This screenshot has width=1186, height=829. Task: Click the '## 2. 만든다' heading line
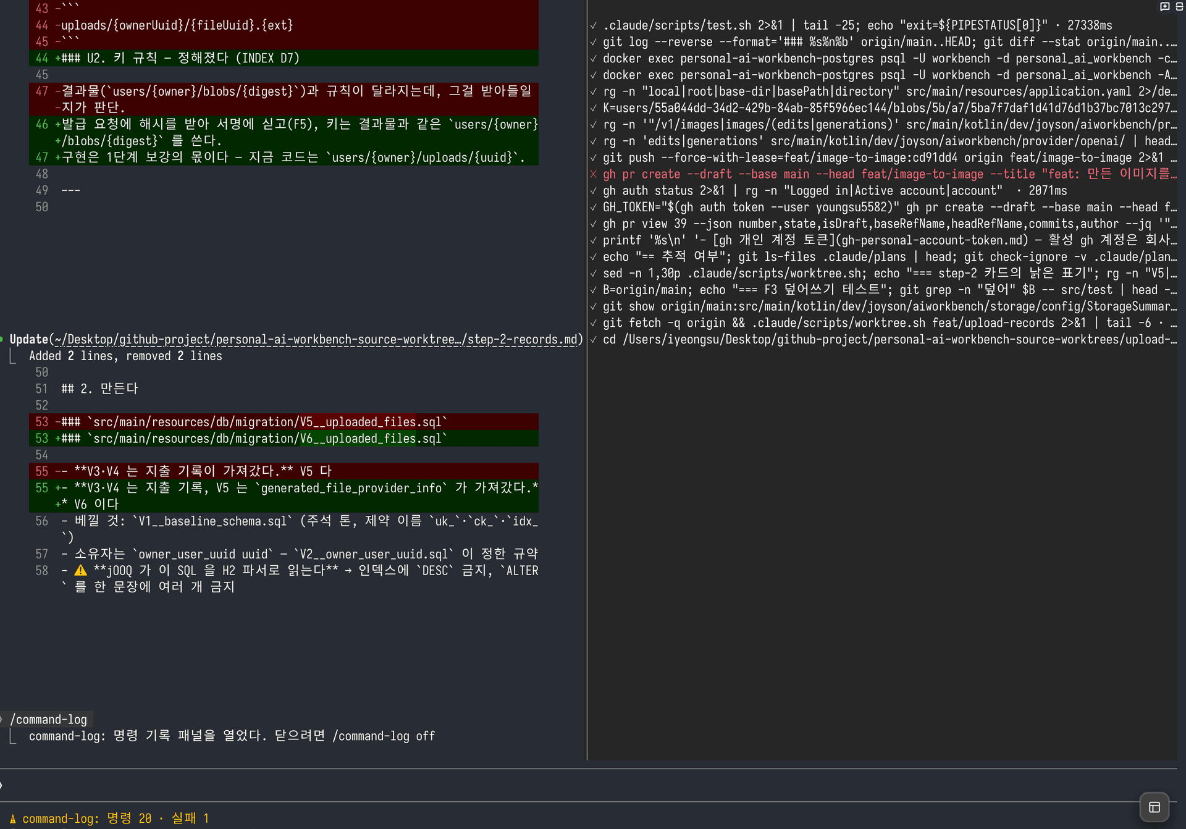pyautogui.click(x=99, y=389)
